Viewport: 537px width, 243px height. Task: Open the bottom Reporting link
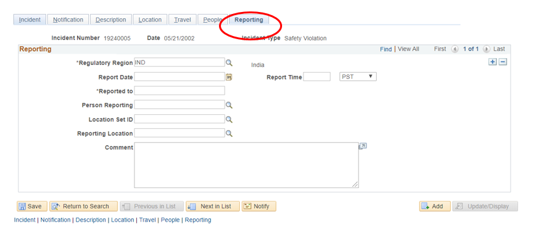[x=198, y=220]
